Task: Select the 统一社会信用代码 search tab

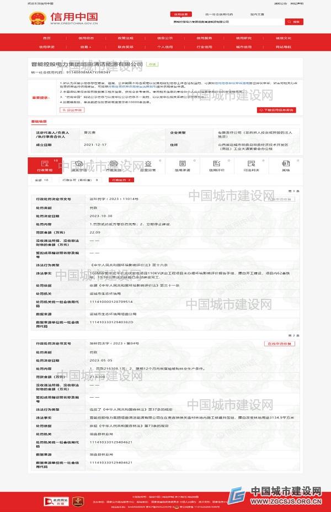Action: 219,14
